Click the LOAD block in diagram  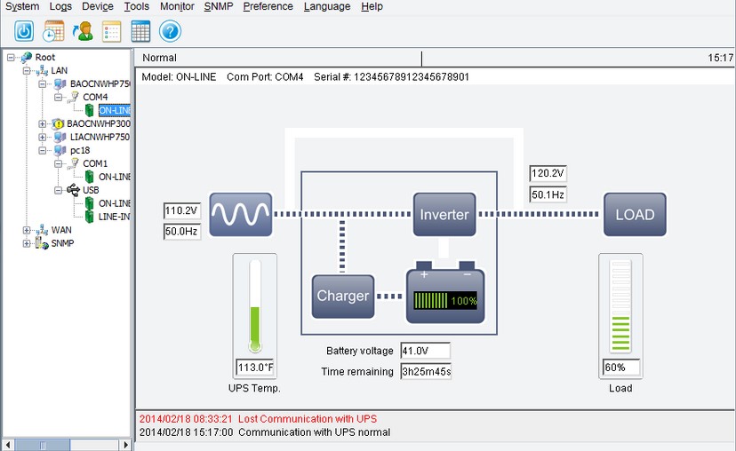pos(635,214)
